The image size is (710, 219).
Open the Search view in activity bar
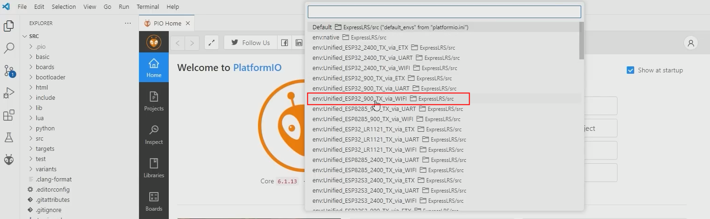coord(9,48)
